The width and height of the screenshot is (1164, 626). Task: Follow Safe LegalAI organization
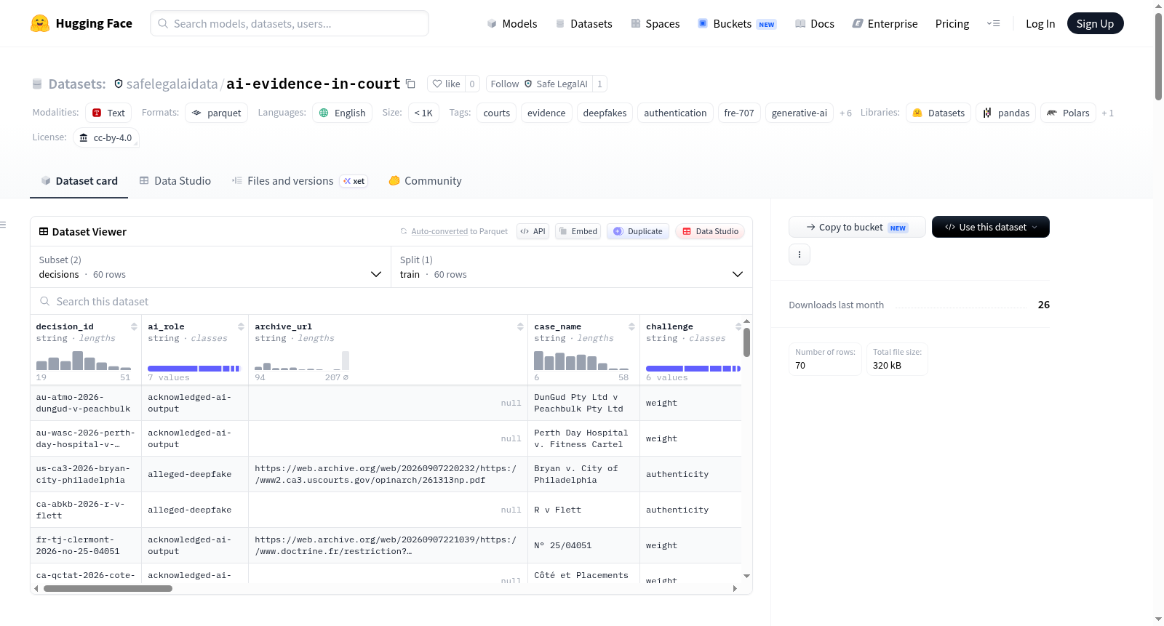(539, 84)
